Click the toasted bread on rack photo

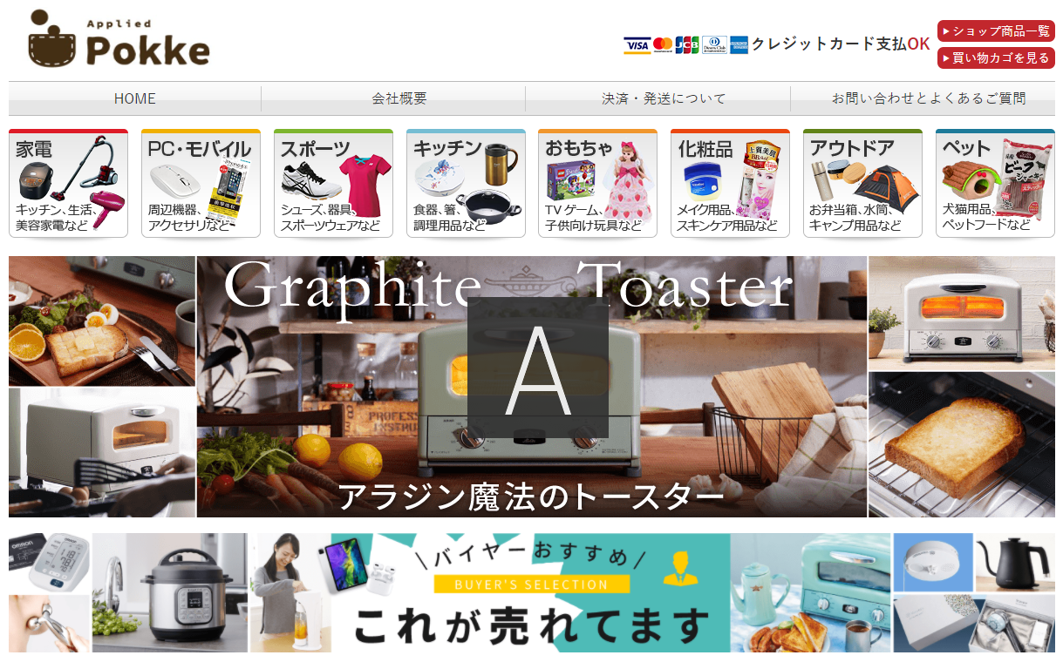(962, 445)
